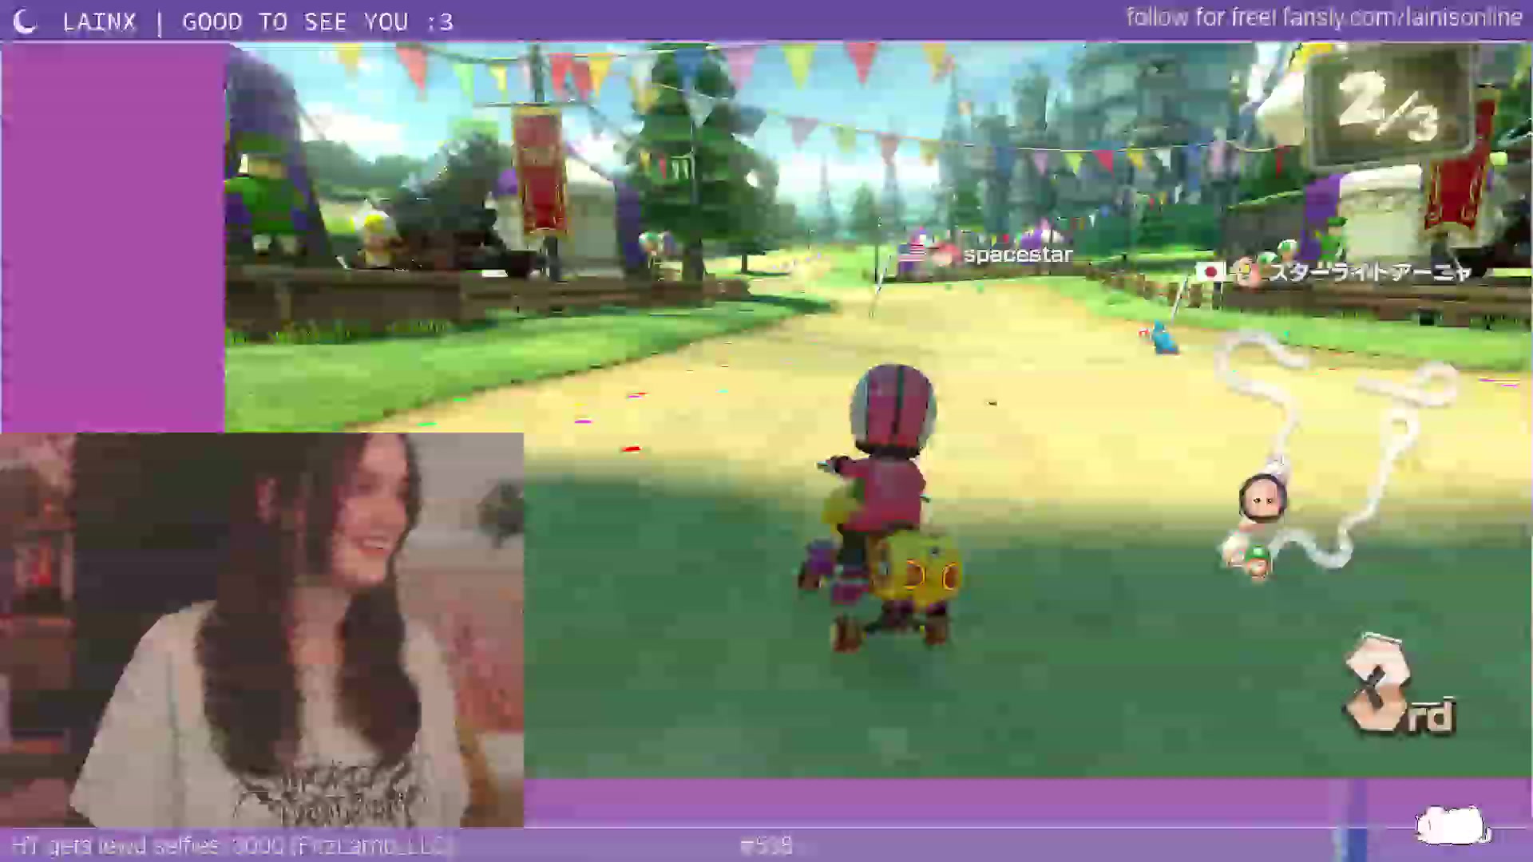Click the scrolling tip ticker text
The width and height of the screenshot is (1533, 862).
(232, 845)
